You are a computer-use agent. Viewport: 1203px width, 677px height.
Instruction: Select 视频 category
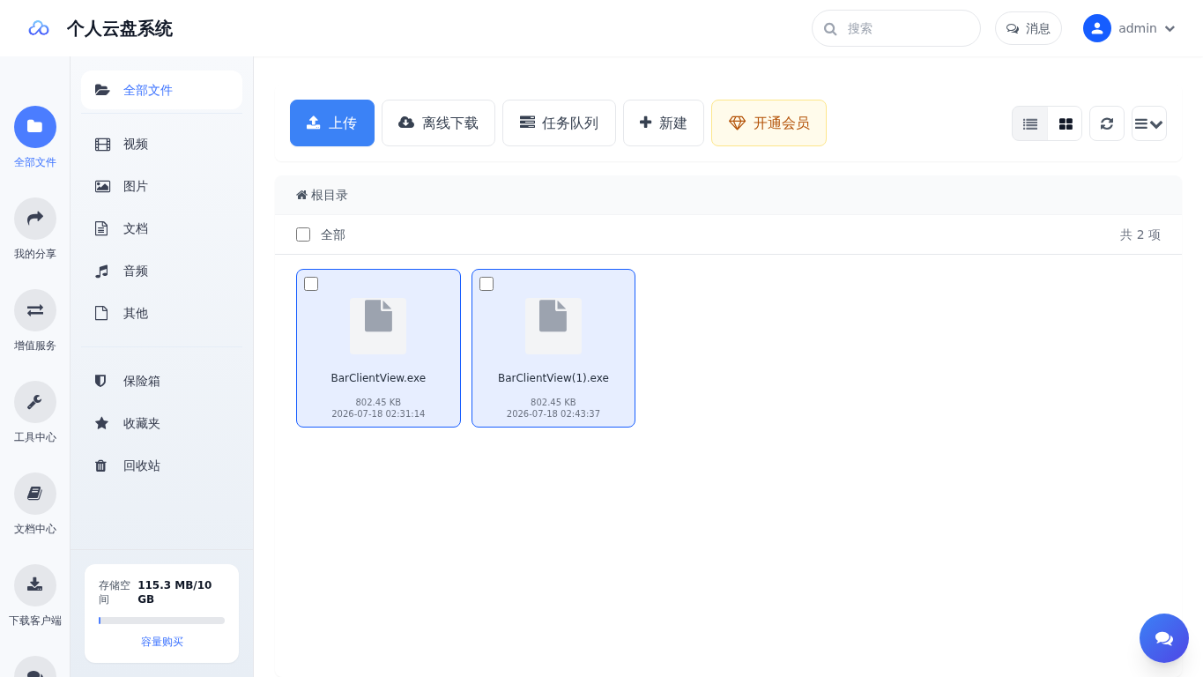pos(161,145)
